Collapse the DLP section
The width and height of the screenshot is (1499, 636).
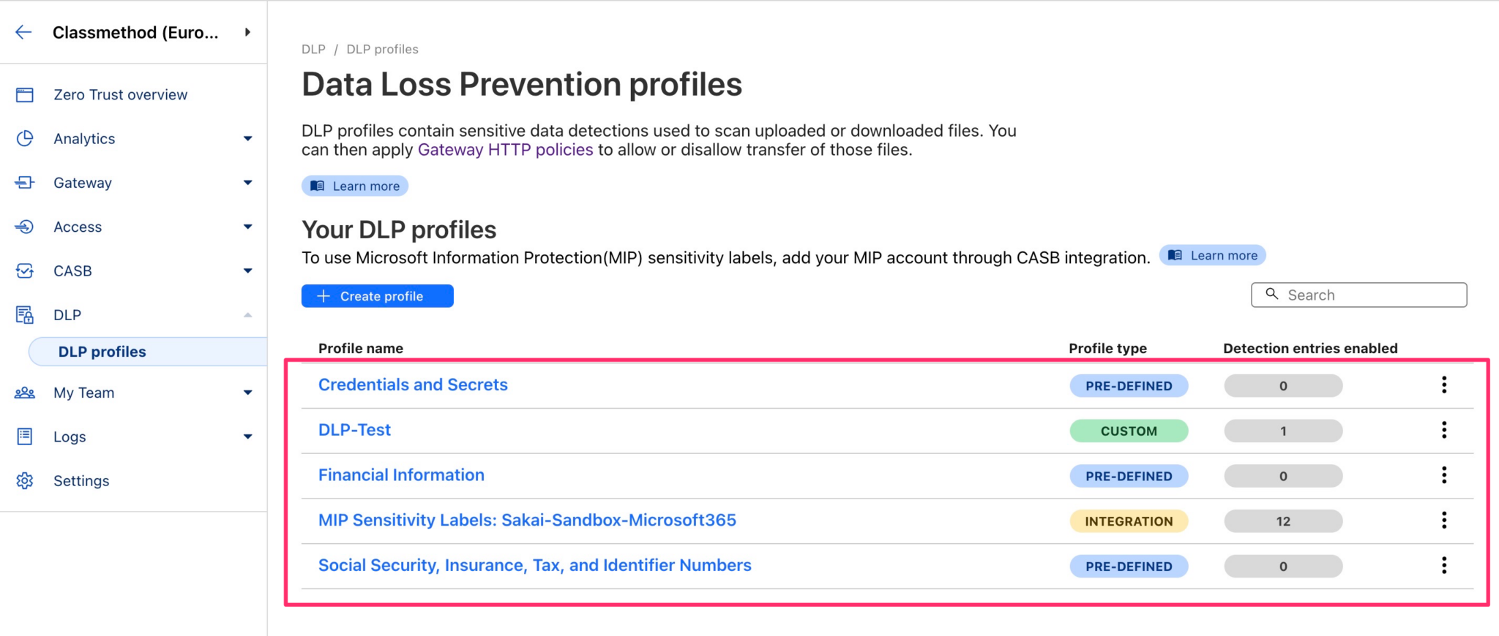click(249, 314)
